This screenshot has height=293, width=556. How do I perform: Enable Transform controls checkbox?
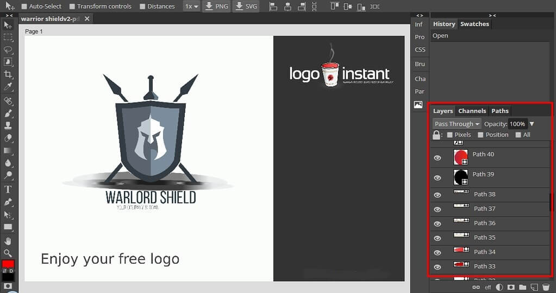pos(72,7)
